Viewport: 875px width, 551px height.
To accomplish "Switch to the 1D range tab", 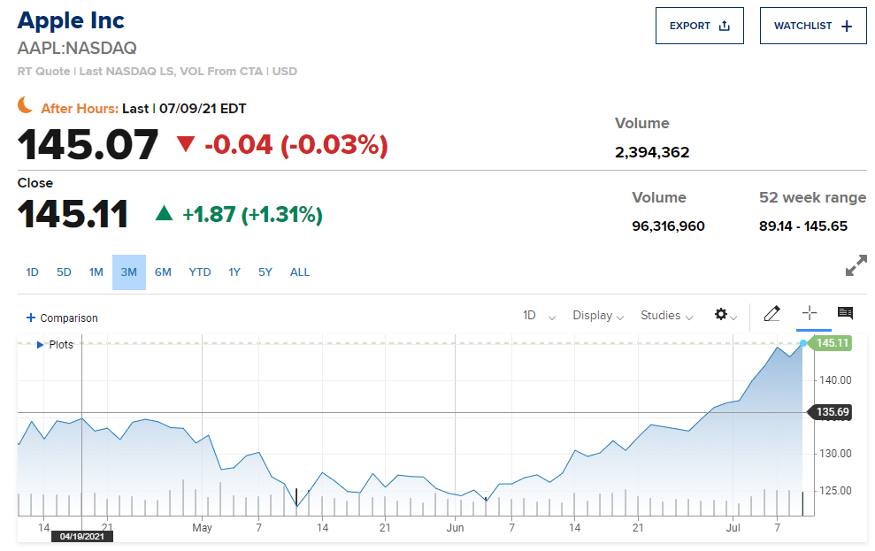I will tap(33, 272).
